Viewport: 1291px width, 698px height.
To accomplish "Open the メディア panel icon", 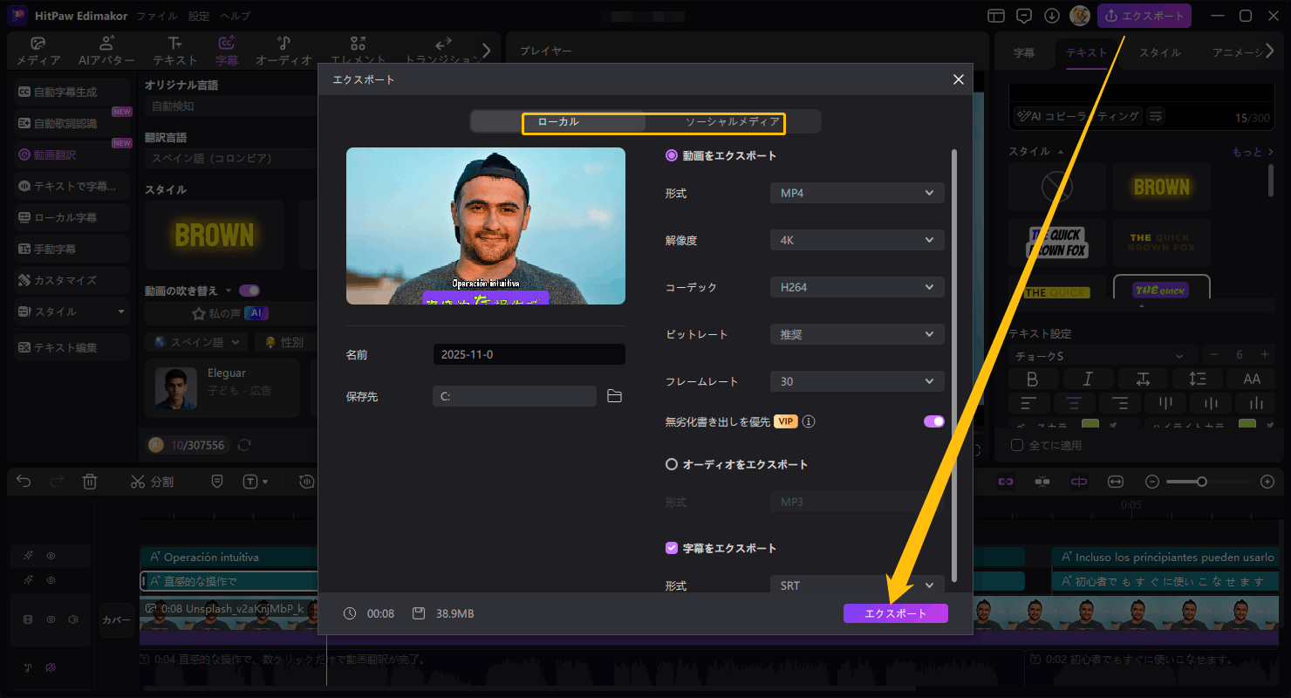I will [x=36, y=50].
